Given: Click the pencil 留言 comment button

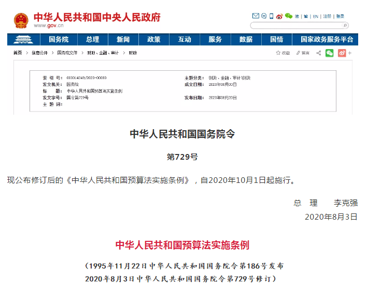Looking at the screenshot, I should [303, 53].
